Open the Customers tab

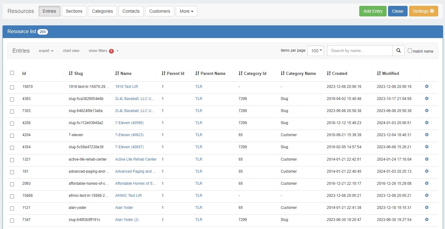coord(159,11)
